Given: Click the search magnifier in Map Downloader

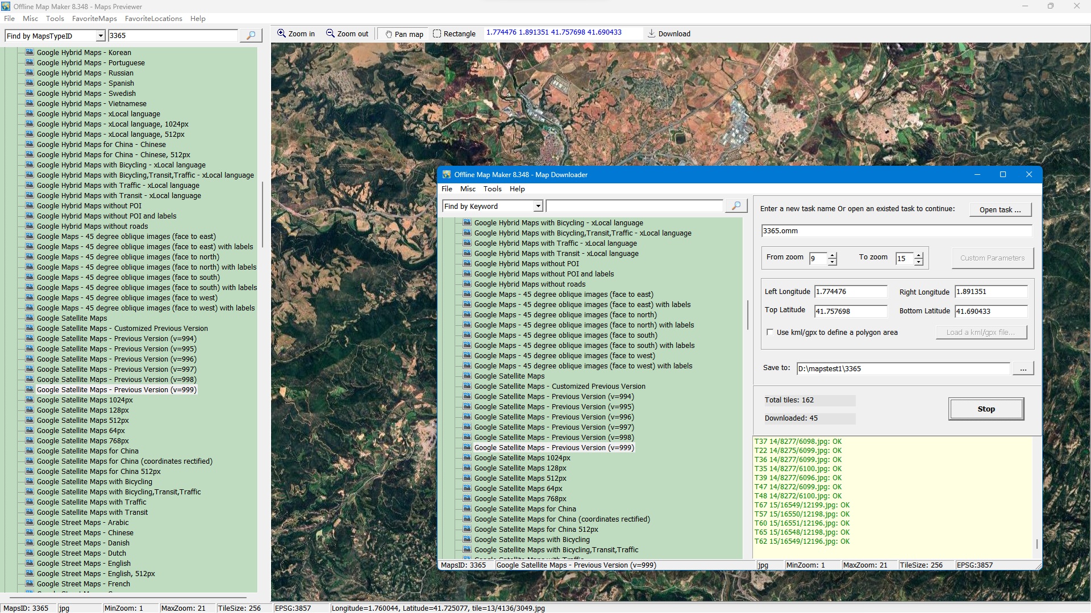Looking at the screenshot, I should (x=736, y=205).
